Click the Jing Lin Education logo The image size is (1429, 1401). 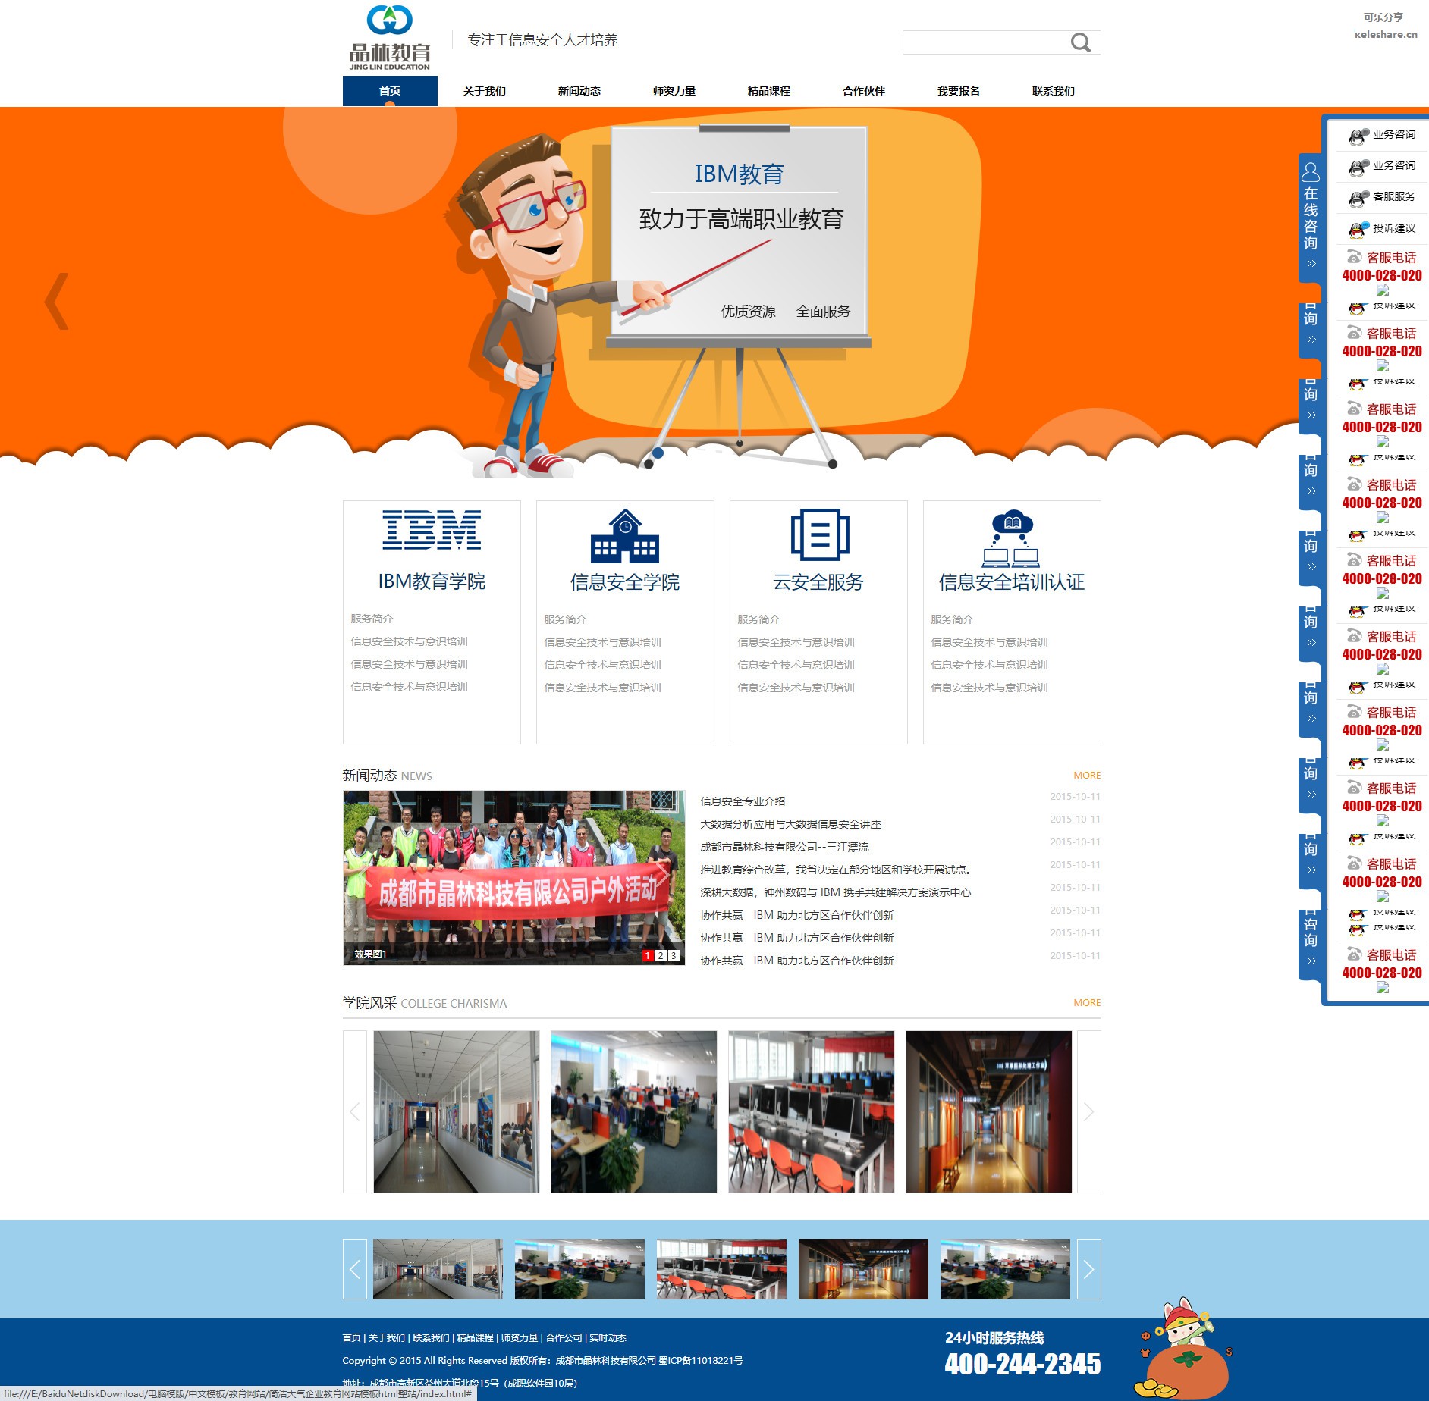390,38
